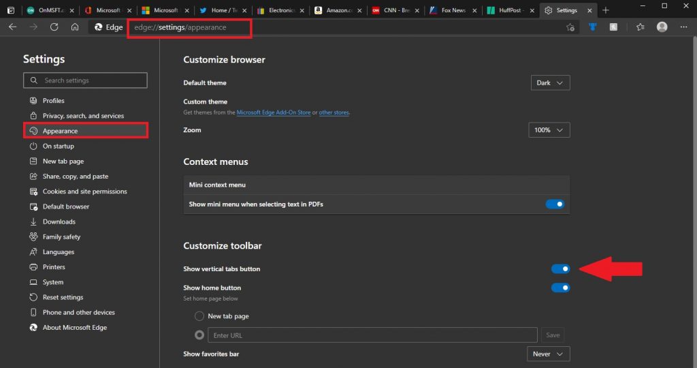Open the Default theme Dark dropdown
Image resolution: width=697 pixels, height=368 pixels.
tap(550, 82)
